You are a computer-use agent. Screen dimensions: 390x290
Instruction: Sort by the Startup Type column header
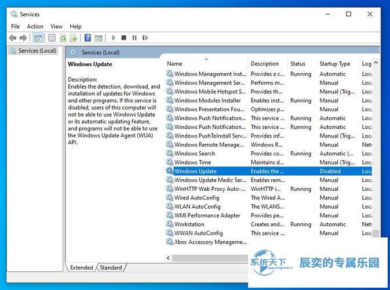[335, 64]
